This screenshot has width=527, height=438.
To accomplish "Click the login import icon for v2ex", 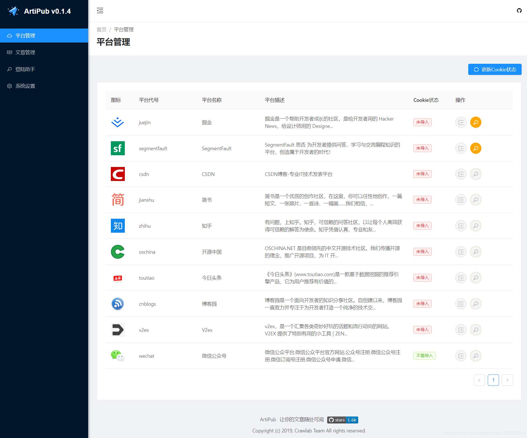I will [461, 330].
